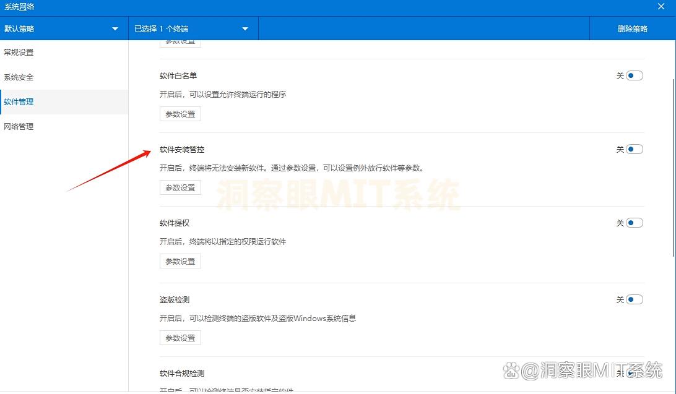
Task: Click the vertical scrollbar thumb
Action: pyautogui.click(x=674, y=168)
